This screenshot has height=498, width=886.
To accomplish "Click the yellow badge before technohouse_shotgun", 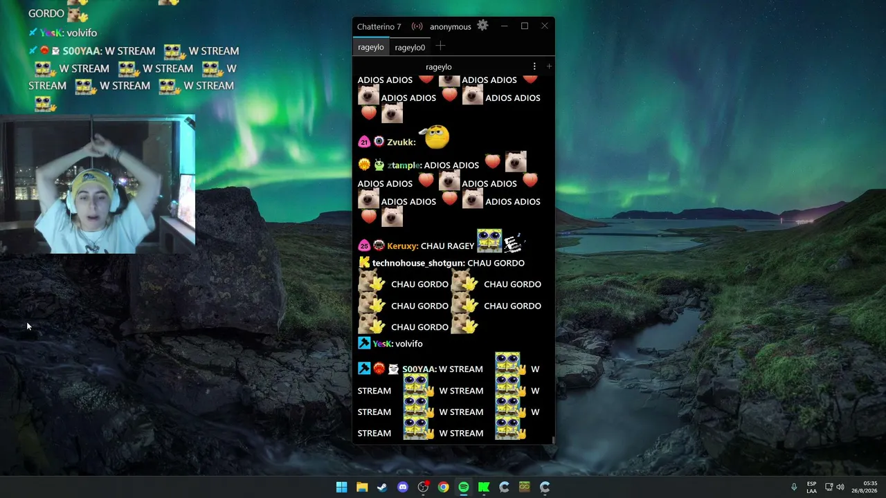I will [x=364, y=263].
